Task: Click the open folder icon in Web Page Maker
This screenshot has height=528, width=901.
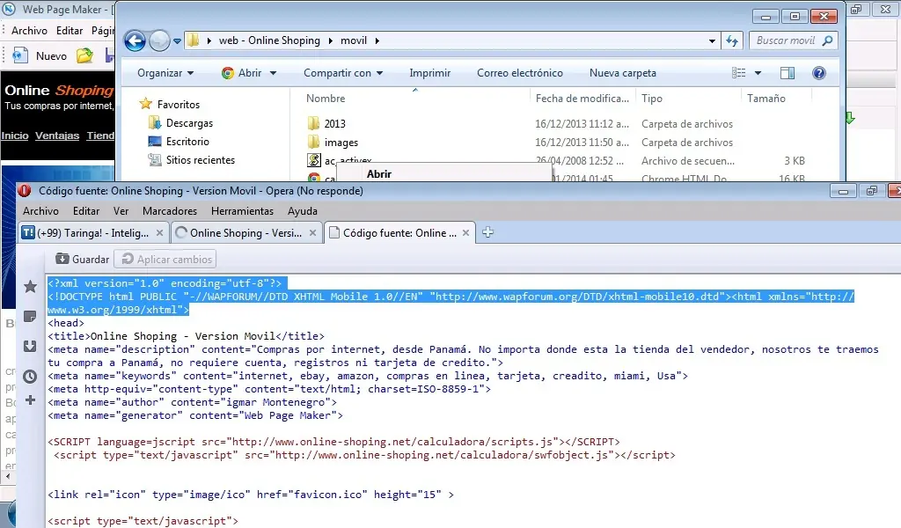Action: 84,55
